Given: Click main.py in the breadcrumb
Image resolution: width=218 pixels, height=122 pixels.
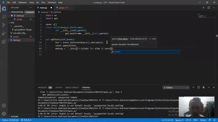Looking at the screenshot, I should pyautogui.click(x=44, y=12).
